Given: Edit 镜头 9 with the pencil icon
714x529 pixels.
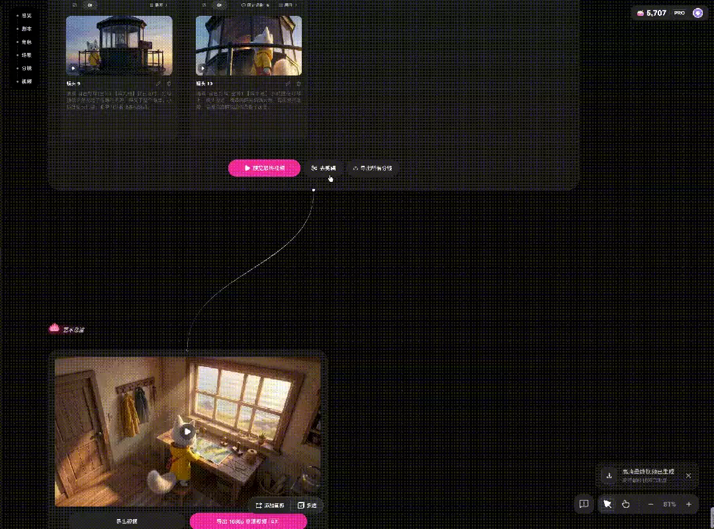Looking at the screenshot, I should coord(158,84).
